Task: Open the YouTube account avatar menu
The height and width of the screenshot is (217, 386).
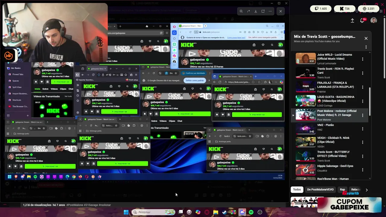Action: [374, 20]
